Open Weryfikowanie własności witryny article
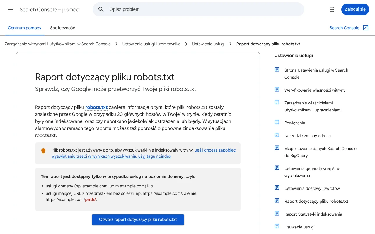375x234 pixels. point(315,90)
